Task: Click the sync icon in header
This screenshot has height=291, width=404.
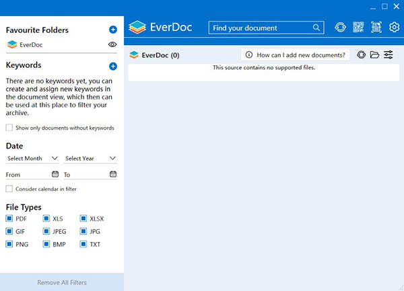Action: tap(340, 27)
